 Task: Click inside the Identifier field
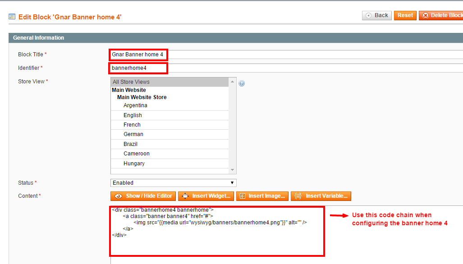pos(286,68)
